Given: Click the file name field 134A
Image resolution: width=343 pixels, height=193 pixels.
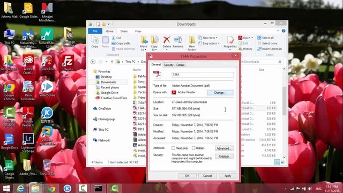Looking at the screenshot, I should 203,75.
